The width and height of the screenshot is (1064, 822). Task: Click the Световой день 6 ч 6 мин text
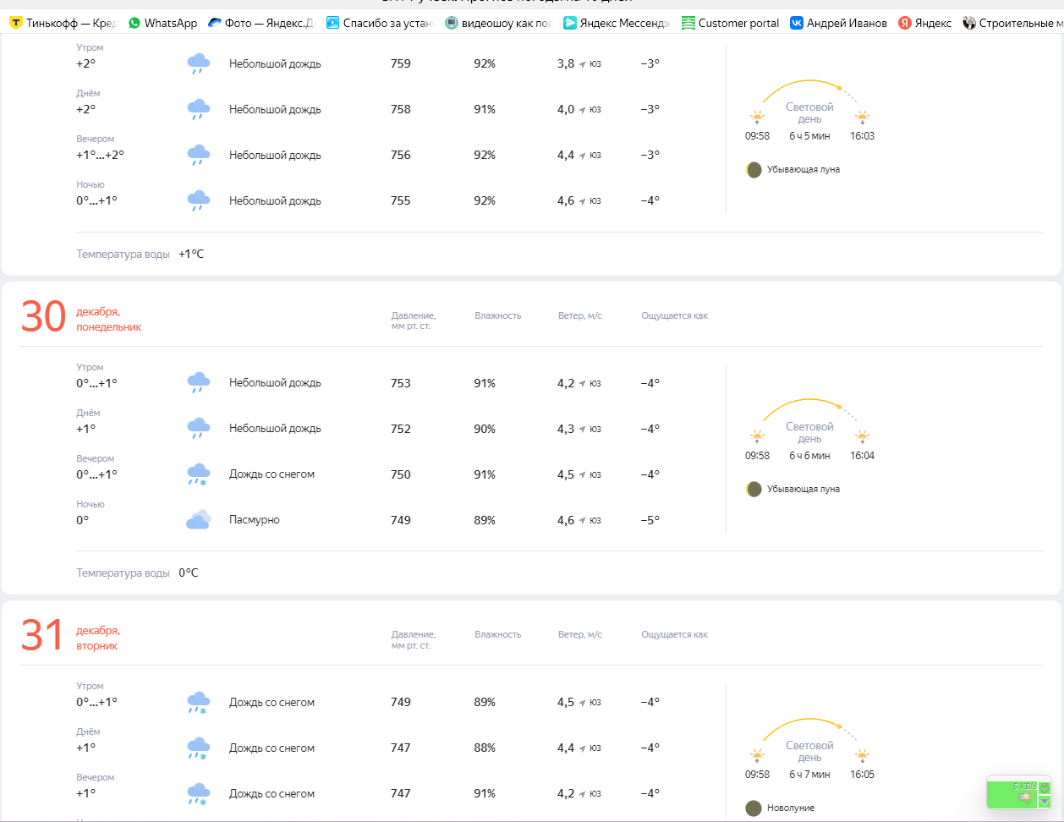coord(809,441)
